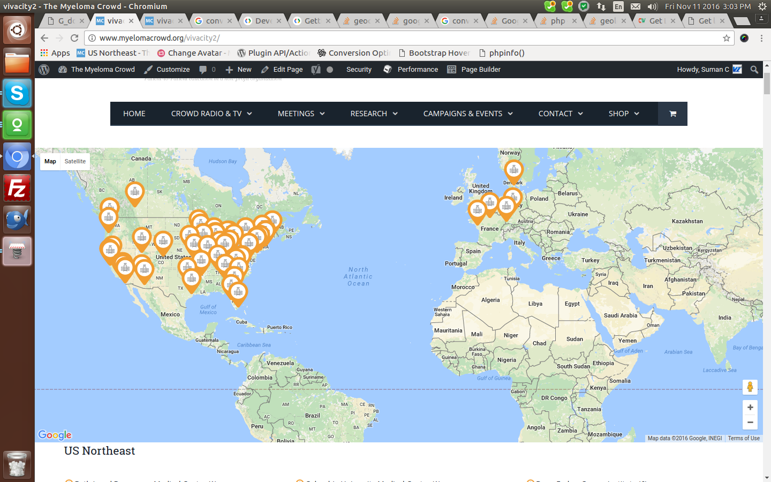Switch to the G_d browser tab
The image size is (771, 482).
click(66, 21)
